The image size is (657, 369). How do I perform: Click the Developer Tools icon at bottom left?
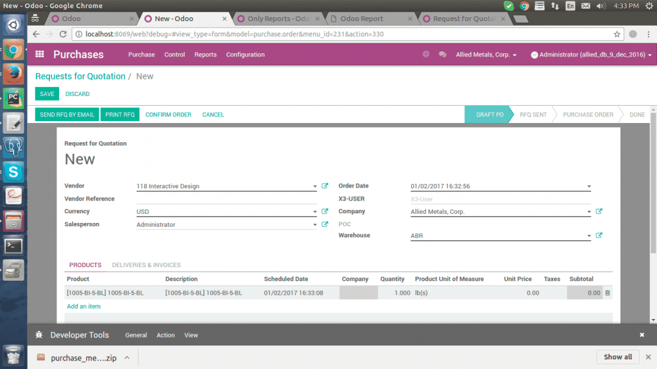[x=38, y=335]
